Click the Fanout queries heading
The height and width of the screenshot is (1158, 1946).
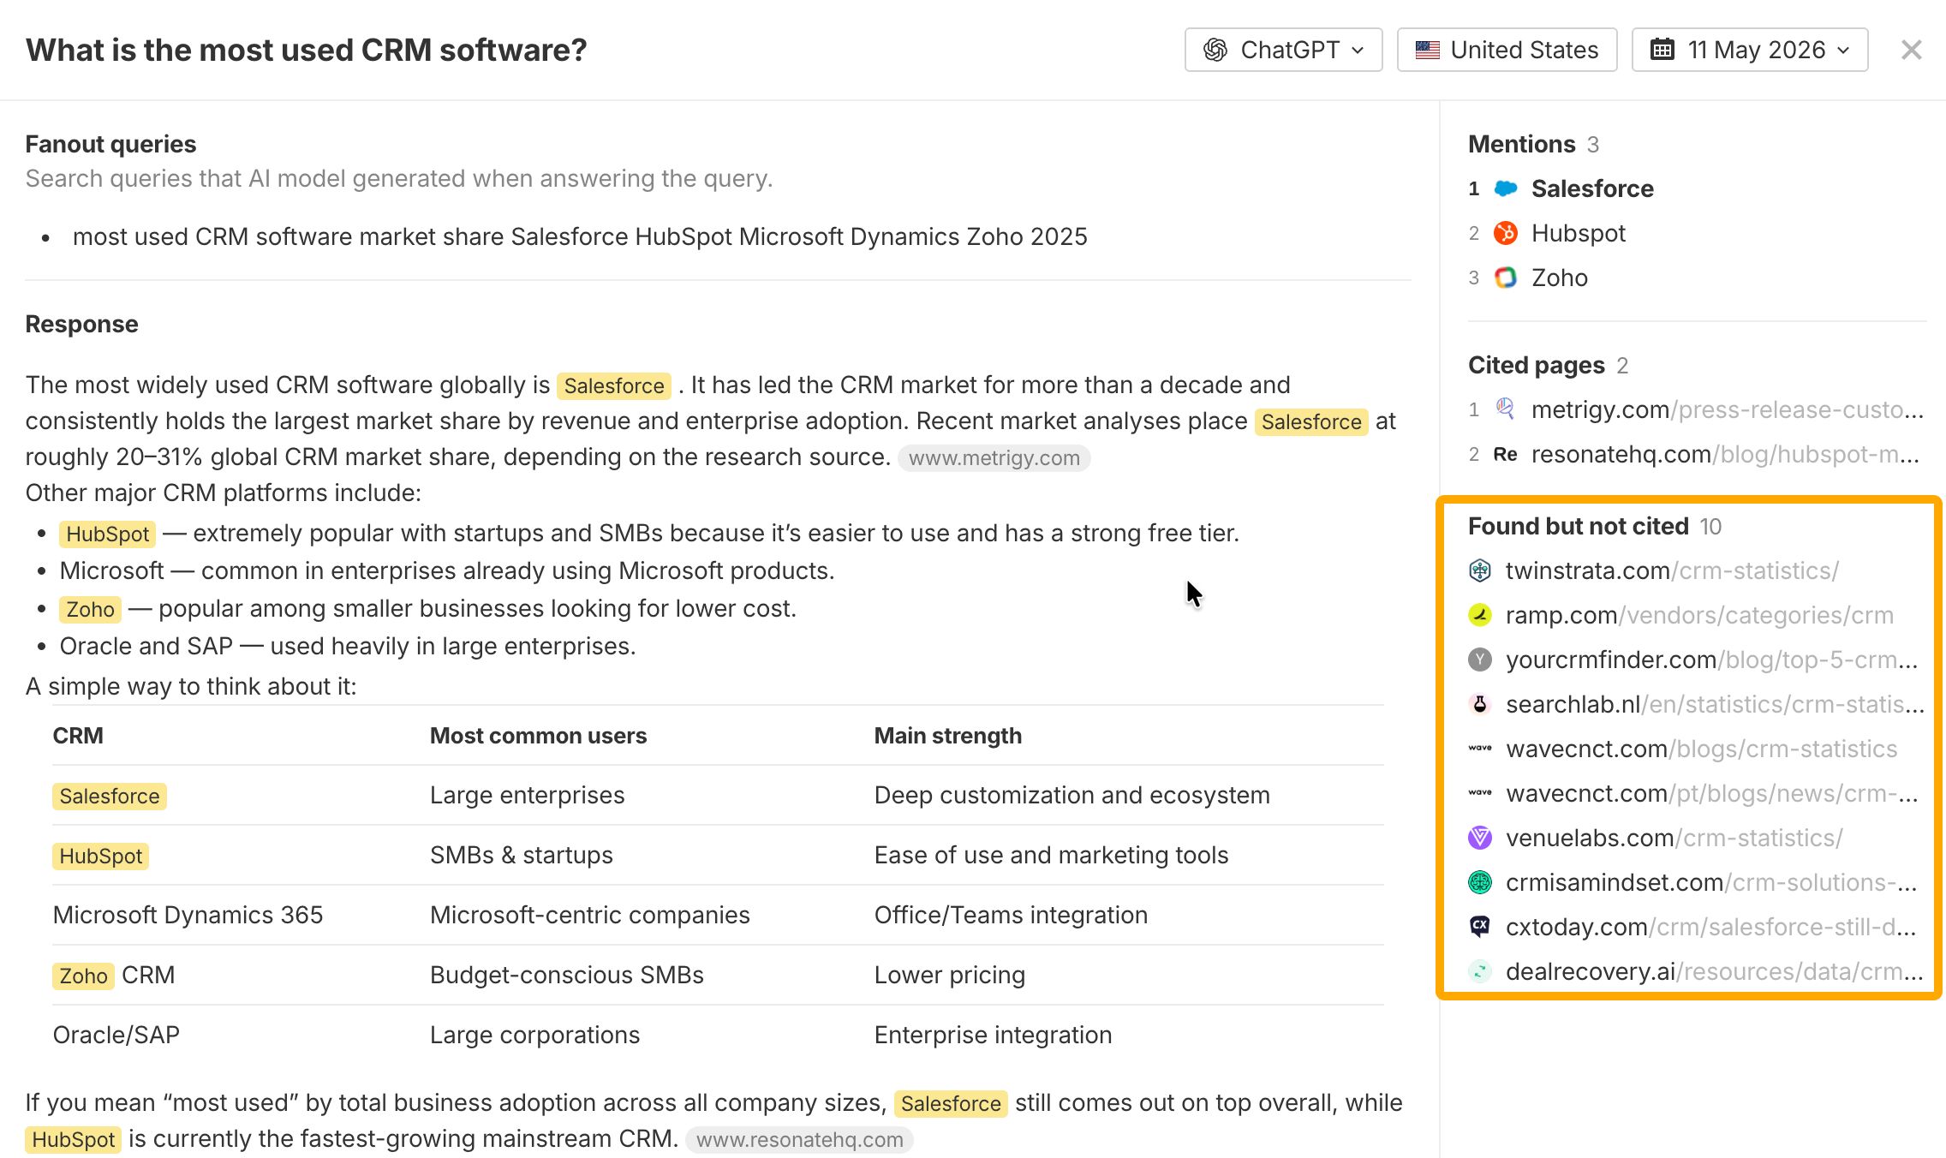[x=110, y=144]
